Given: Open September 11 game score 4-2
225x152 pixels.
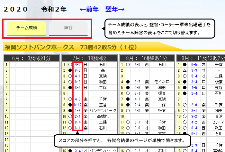Looking at the screenshot, I should click(x=194, y=122).
